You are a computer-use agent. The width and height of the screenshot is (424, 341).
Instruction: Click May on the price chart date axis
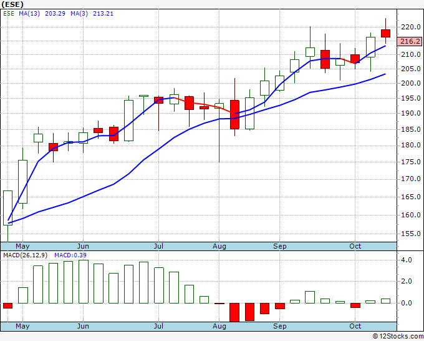point(22,246)
